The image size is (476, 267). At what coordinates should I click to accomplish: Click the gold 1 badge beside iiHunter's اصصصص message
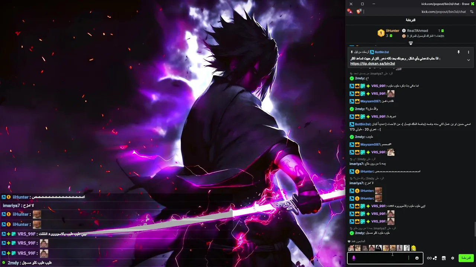pos(357,172)
